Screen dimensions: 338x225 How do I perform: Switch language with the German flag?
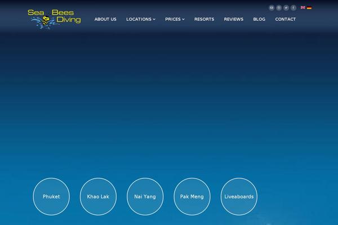pyautogui.click(x=309, y=8)
